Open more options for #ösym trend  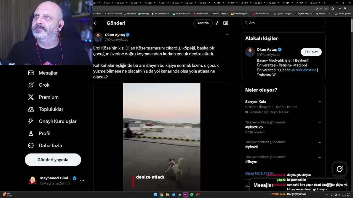point(319,157)
